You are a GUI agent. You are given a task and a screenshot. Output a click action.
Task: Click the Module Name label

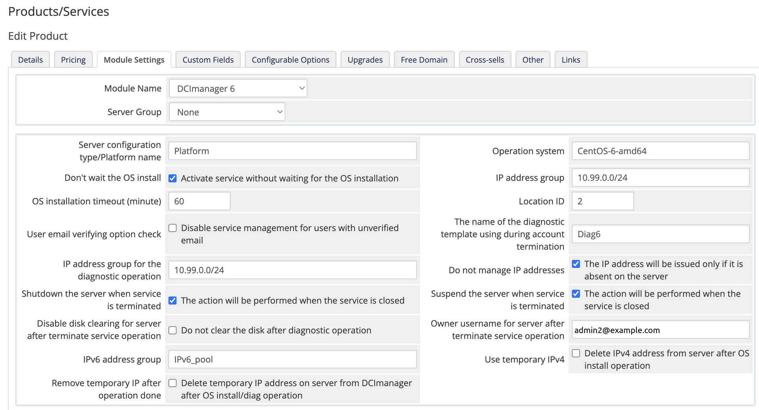[x=133, y=88]
